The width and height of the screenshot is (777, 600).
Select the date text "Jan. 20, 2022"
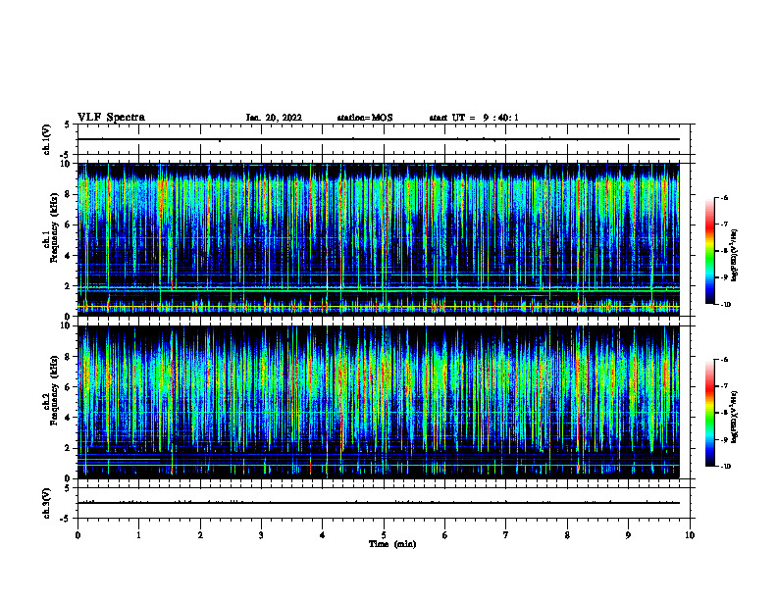pyautogui.click(x=274, y=118)
